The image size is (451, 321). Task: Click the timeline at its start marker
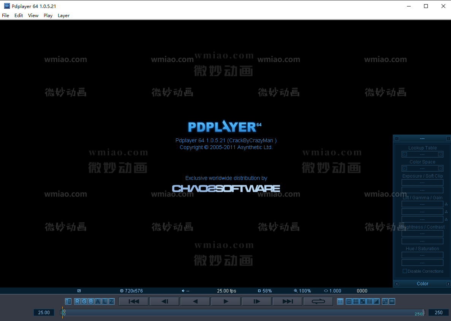point(63,313)
